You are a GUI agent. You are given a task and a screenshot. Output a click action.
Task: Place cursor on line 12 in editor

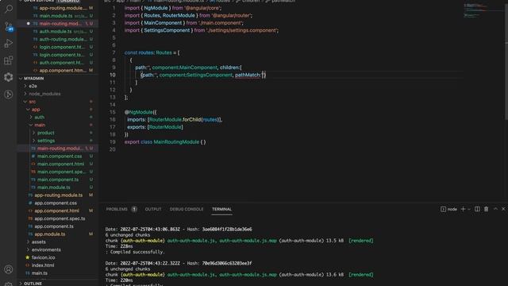(x=130, y=90)
